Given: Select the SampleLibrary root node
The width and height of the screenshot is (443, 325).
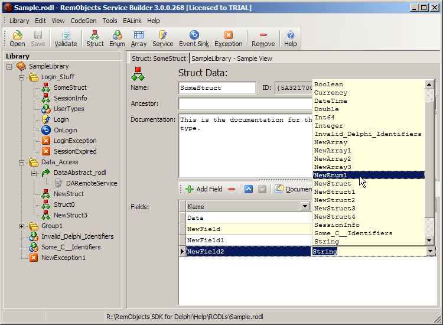Looking at the screenshot, I should pos(48,66).
